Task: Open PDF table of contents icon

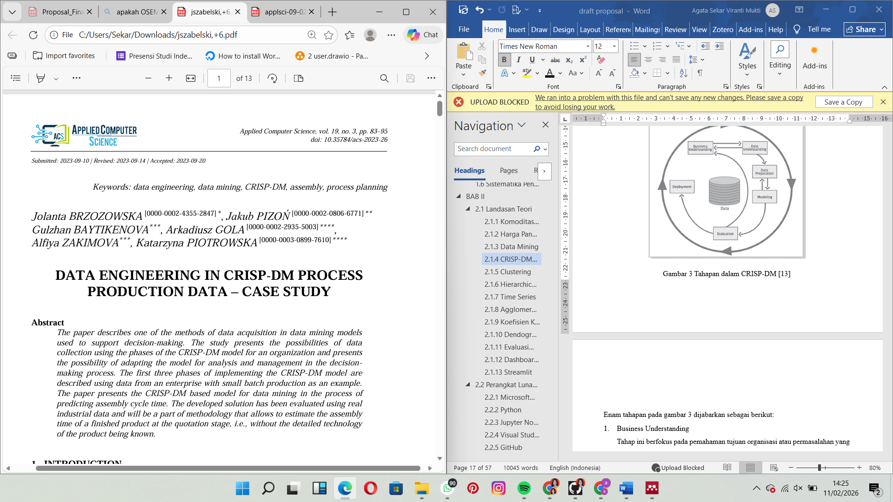Action: point(16,78)
